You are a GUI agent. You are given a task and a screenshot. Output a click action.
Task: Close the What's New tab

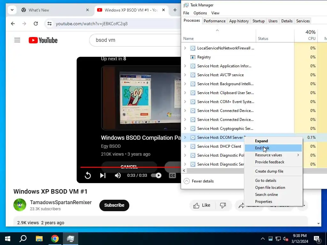87,10
